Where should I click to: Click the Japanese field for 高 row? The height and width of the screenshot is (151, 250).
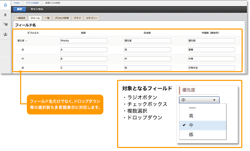(147, 50)
